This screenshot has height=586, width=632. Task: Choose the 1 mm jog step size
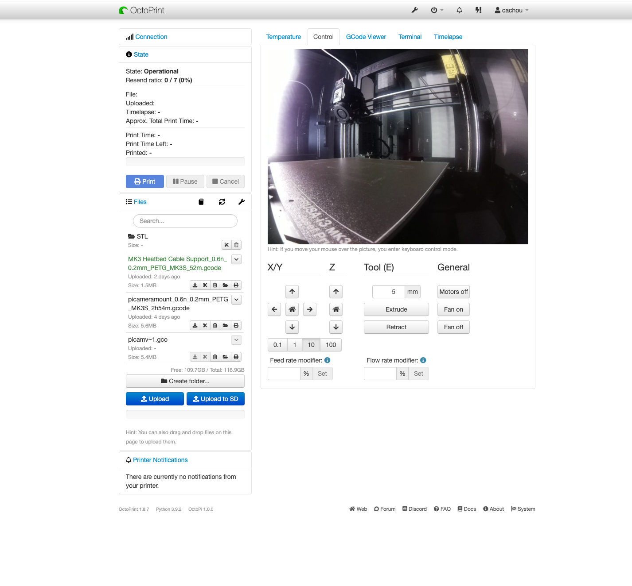pyautogui.click(x=295, y=345)
